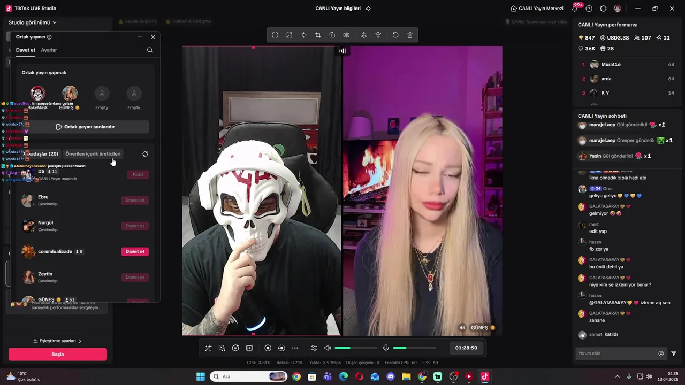Open the notifications bell with 99+
Screen dimensions: 685x385
point(576,8)
